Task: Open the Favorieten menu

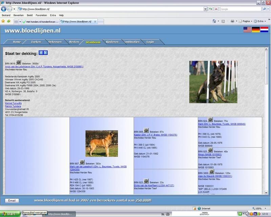Action: (41, 15)
